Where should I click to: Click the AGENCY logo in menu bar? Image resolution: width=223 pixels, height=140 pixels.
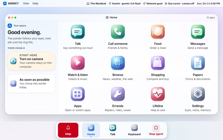(5, 3)
